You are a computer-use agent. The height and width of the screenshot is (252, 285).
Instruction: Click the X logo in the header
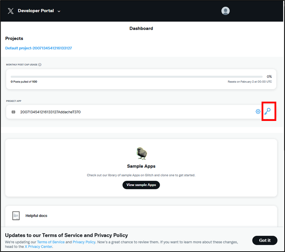point(10,11)
